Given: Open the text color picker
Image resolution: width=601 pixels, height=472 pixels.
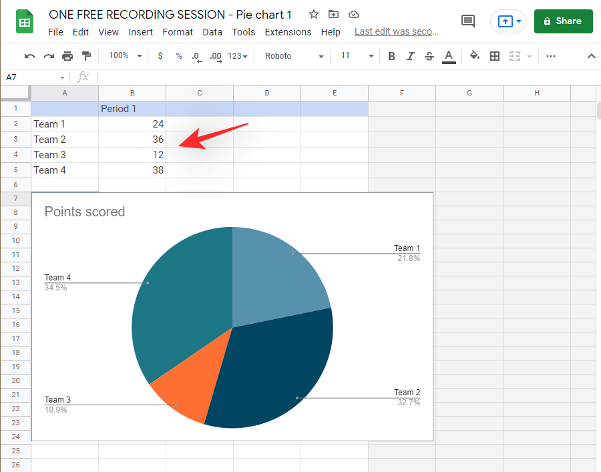Looking at the screenshot, I should pos(449,56).
